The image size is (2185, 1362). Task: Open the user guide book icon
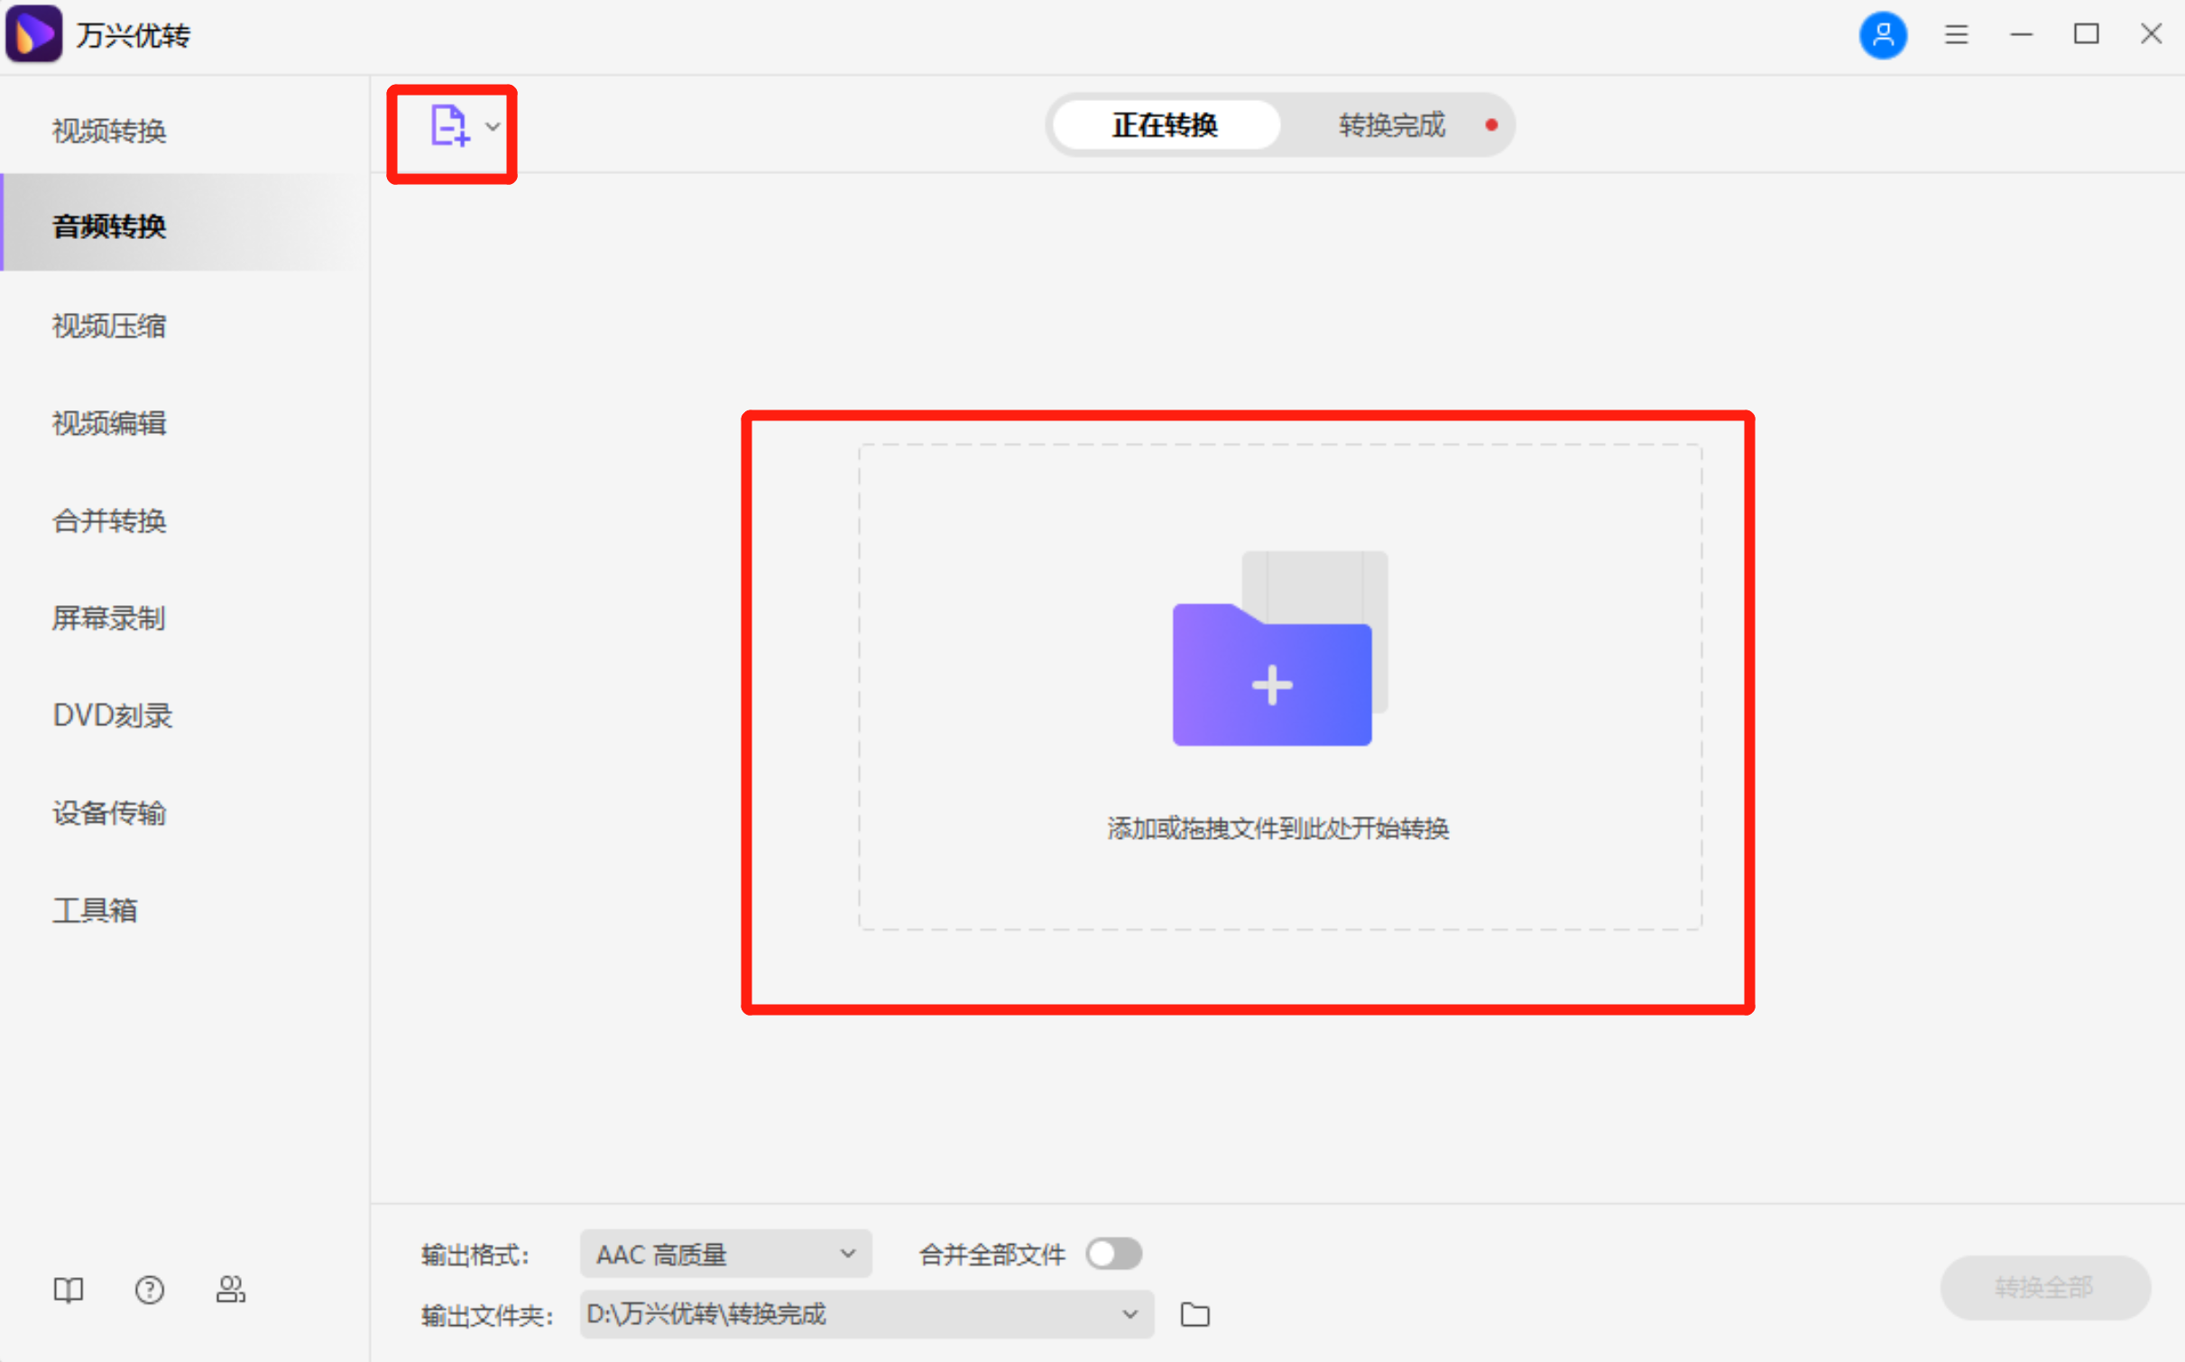tap(68, 1290)
